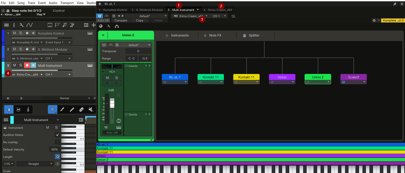Select the Eraser tool
The height and width of the screenshot is (173, 405).
point(81,109)
